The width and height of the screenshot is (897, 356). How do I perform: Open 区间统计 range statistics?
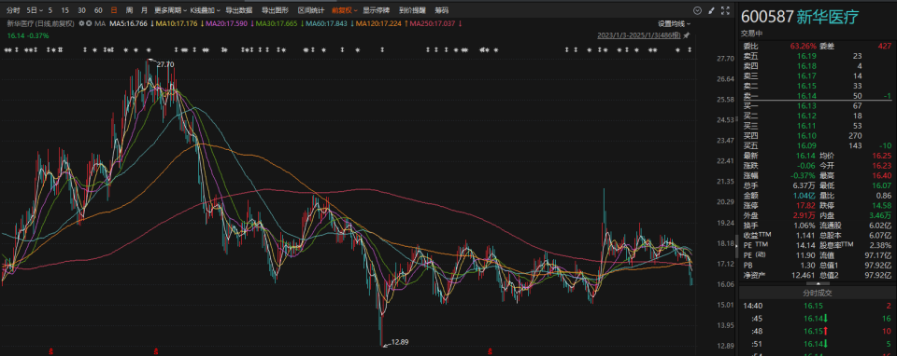tap(310, 10)
